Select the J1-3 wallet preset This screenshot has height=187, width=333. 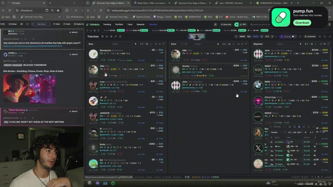pyautogui.click(x=267, y=37)
